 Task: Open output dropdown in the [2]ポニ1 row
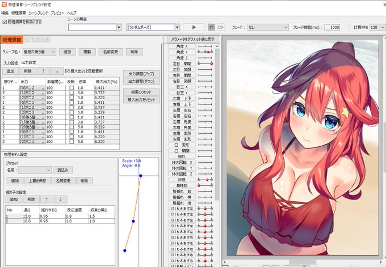point(32,142)
